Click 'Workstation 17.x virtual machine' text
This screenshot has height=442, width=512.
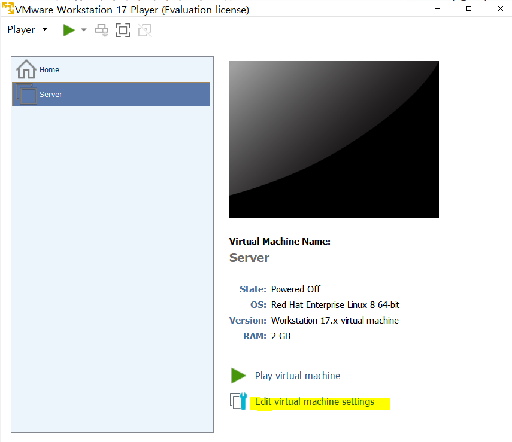pyautogui.click(x=335, y=321)
